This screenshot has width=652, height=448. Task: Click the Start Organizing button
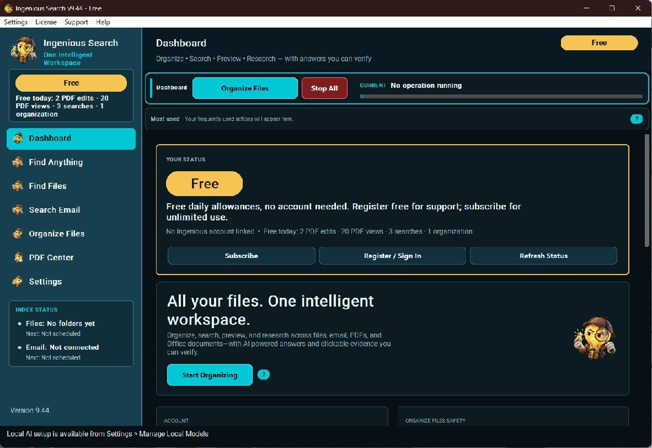(210, 375)
